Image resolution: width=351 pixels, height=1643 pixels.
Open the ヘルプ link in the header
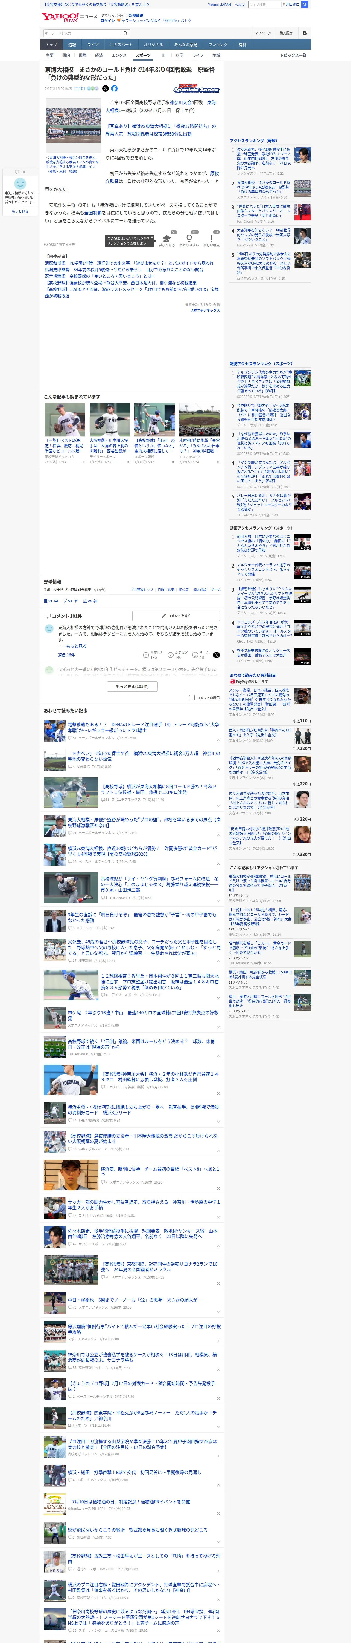tap(239, 4)
